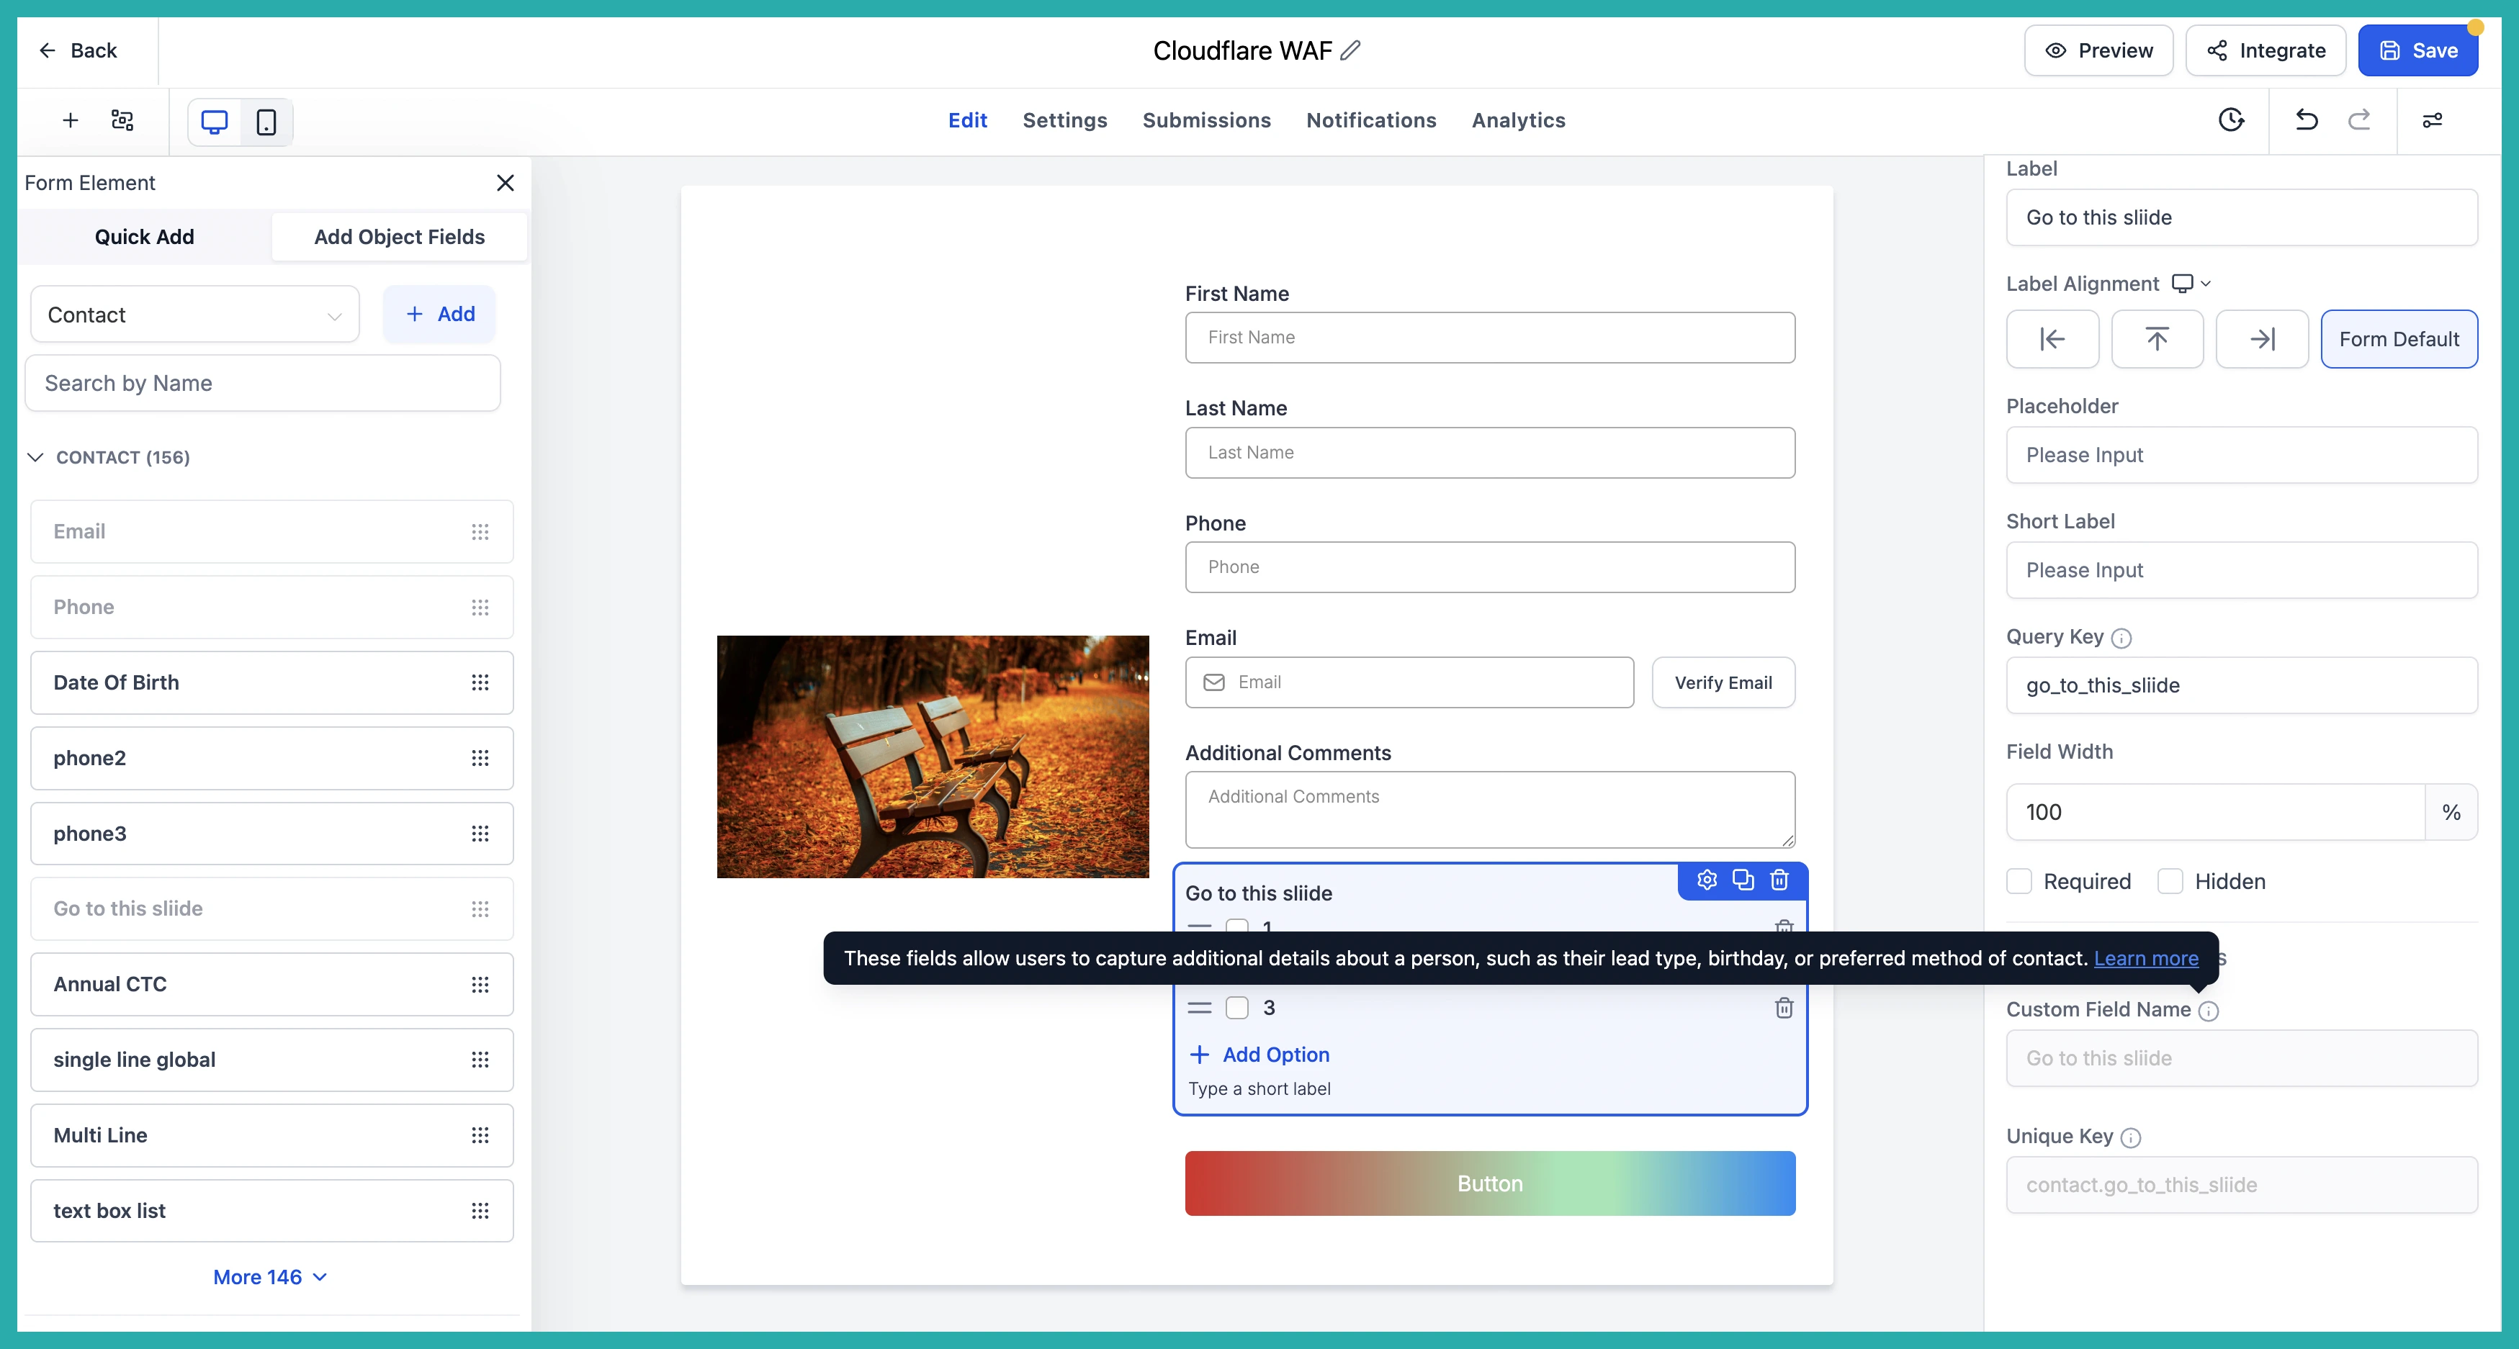Click the drag handle on phone2 row
This screenshot has height=1349, width=2519.
[479, 757]
